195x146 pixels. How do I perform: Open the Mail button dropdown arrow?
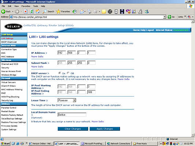[85, 12]
